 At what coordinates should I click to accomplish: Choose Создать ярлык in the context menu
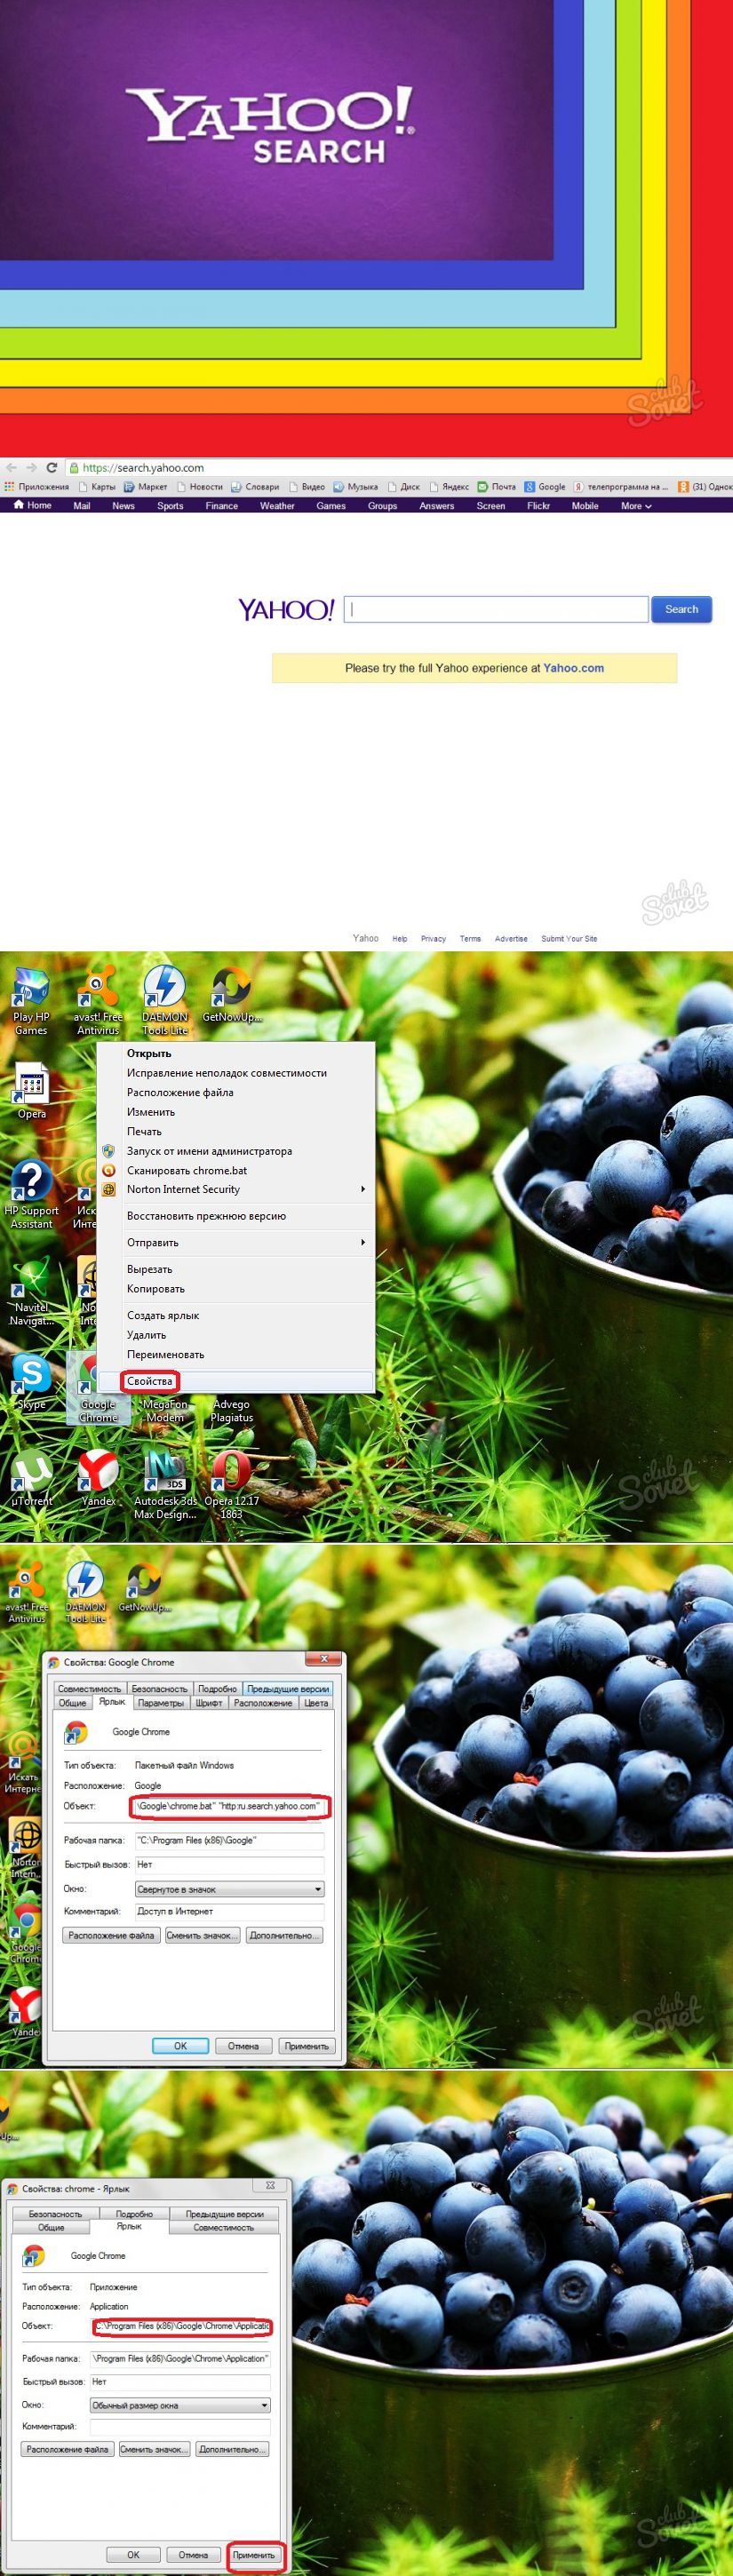click(x=236, y=1315)
